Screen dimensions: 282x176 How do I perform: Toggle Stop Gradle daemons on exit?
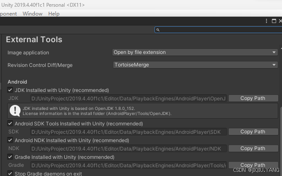point(10,173)
